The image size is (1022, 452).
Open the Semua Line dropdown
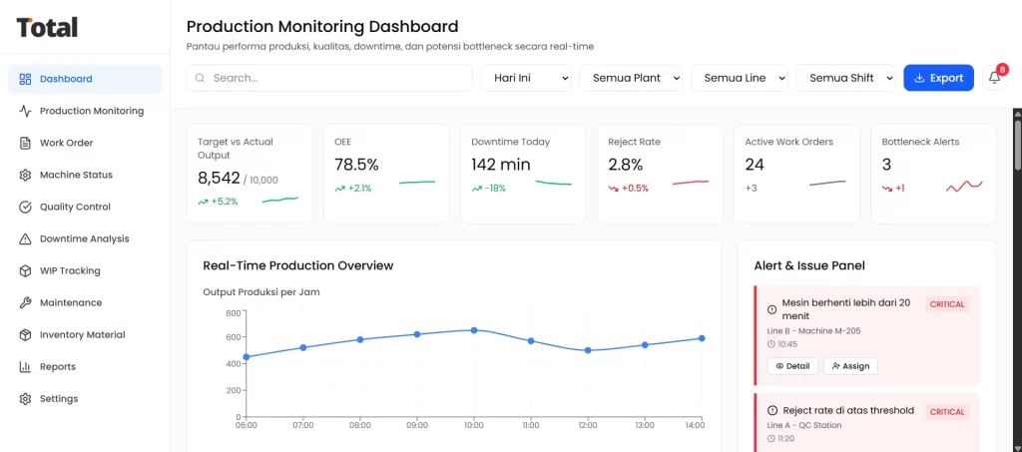click(740, 78)
